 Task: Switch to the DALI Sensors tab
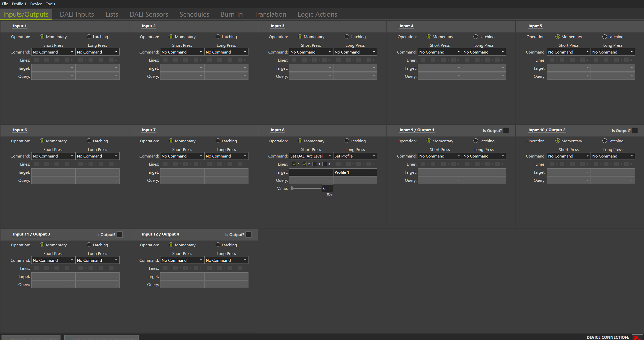tap(149, 14)
